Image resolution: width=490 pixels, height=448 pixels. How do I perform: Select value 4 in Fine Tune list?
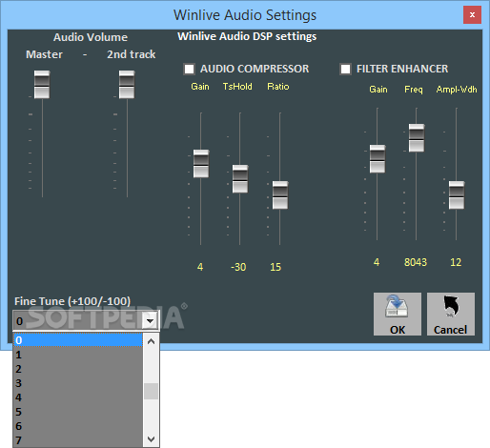pos(77,397)
